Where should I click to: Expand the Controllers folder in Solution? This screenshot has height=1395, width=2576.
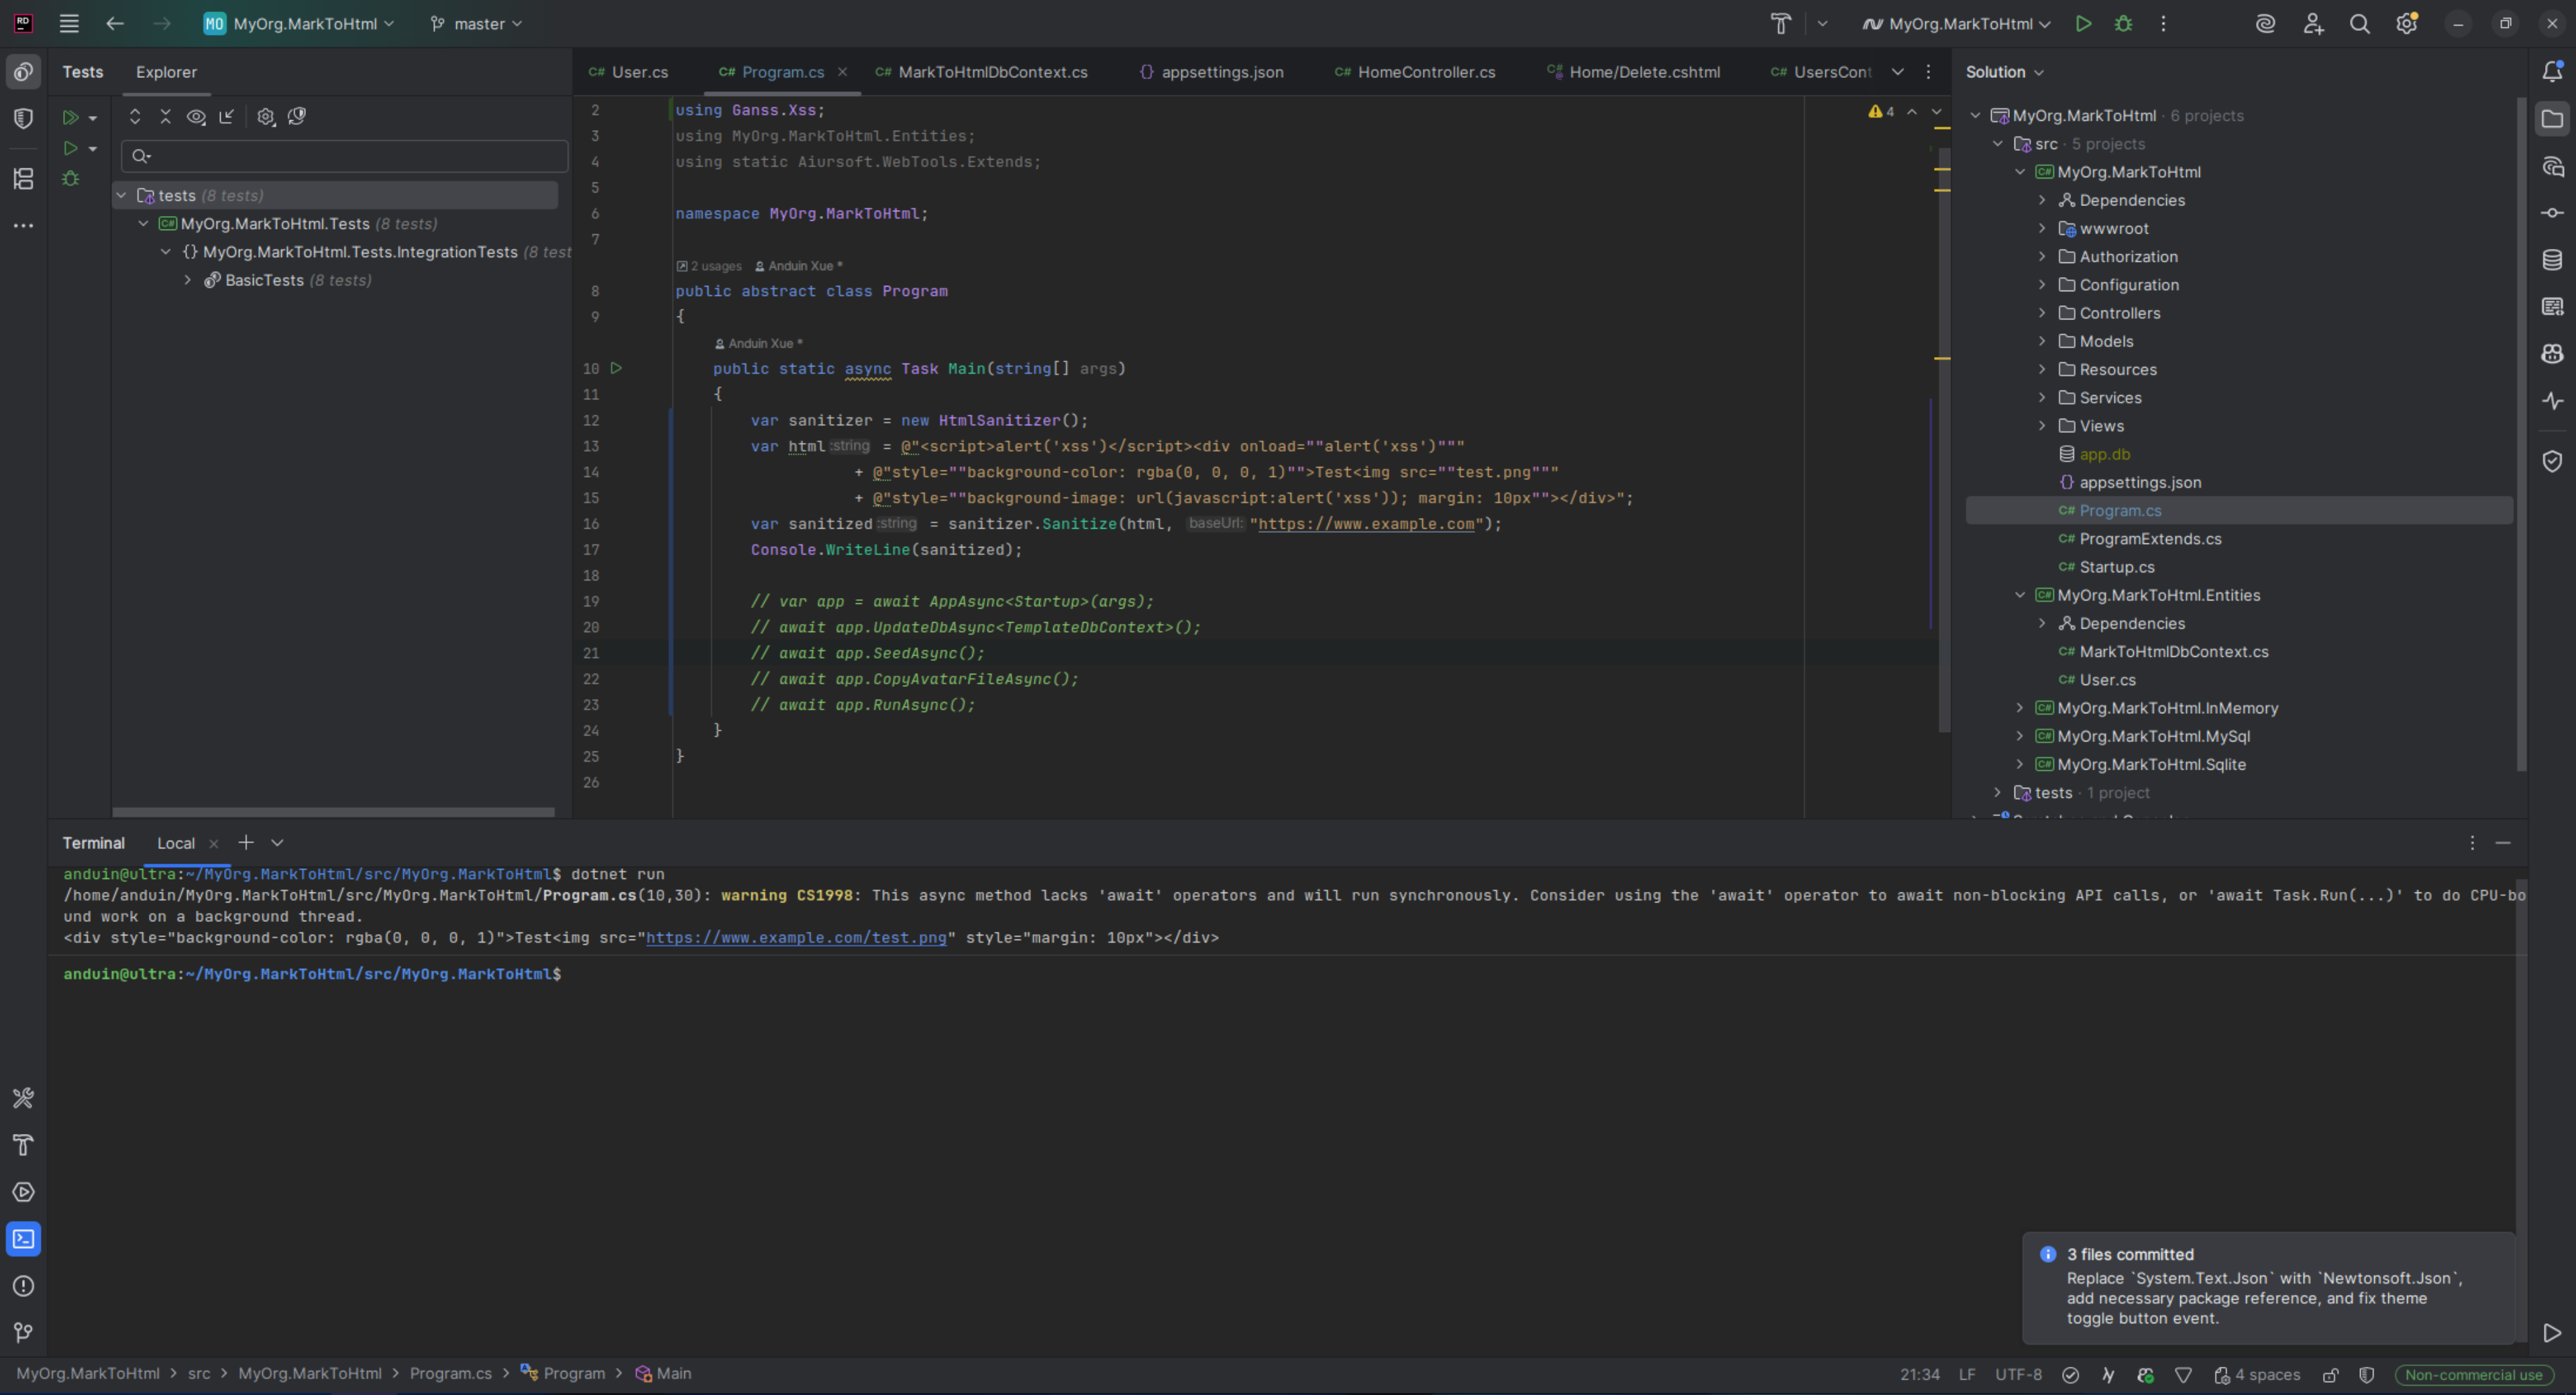pyautogui.click(x=2042, y=313)
